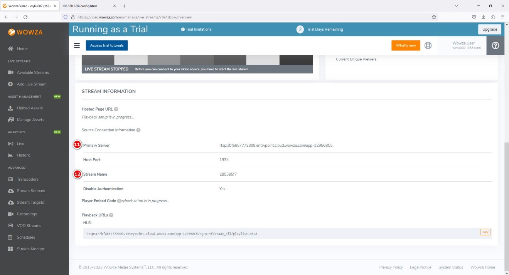Select the Wowza Video browser tab
509x275 pixels.
[30, 6]
